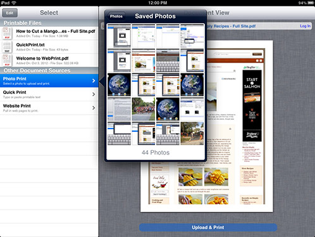This screenshot has height=237, width=315.
Task: Click the Upload & Print button
Action: 208,227
